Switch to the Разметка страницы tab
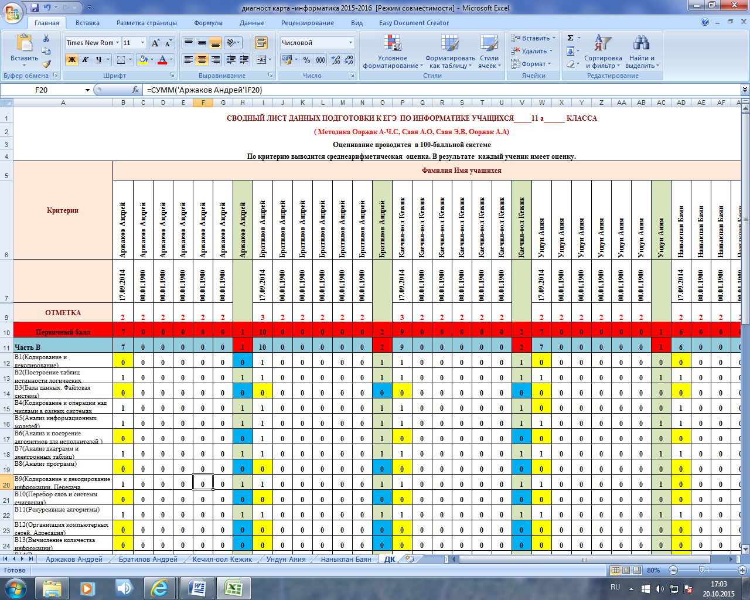 [146, 23]
